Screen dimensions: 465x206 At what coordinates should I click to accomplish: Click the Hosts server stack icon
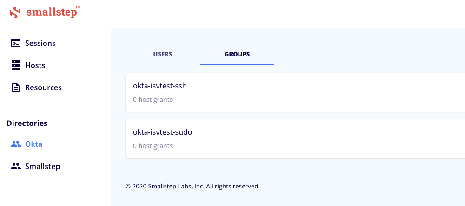[x=16, y=65]
